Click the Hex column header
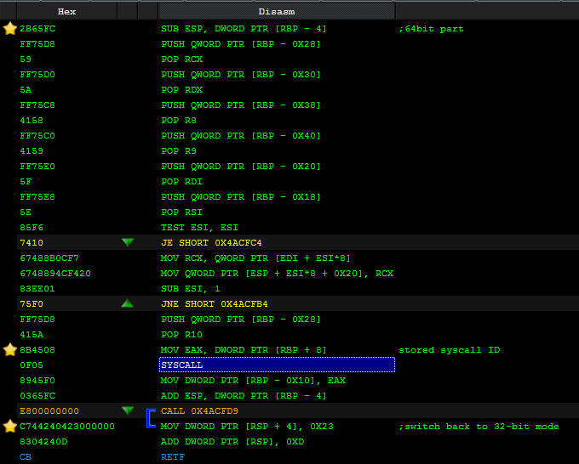 pos(66,12)
